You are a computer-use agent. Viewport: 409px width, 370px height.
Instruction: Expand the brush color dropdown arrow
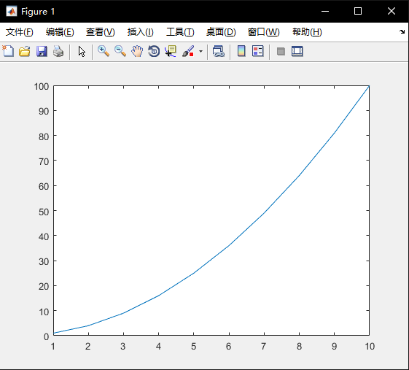(x=200, y=51)
